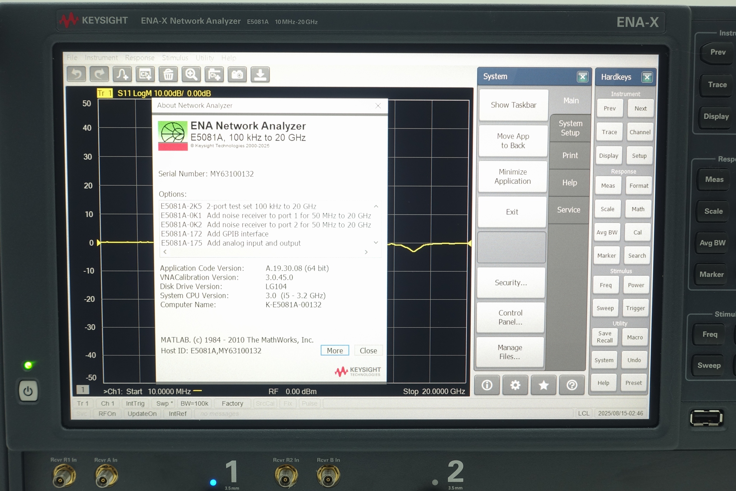
Task: Close the About Network Analyzer dialog with X
Action: click(378, 106)
